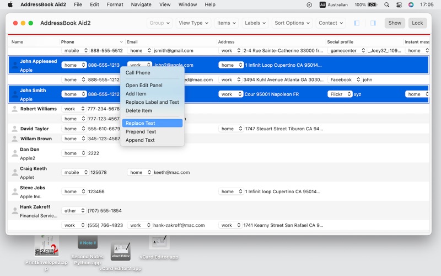Open Spotlight search in the menu bar
This screenshot has height=276, width=441.
[386, 4]
